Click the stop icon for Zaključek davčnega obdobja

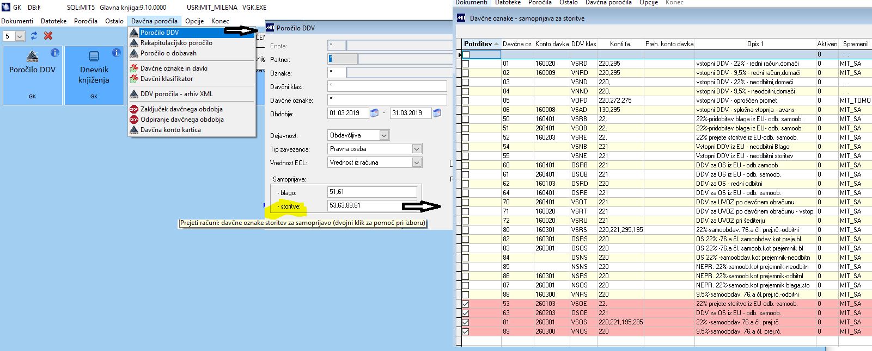click(x=134, y=109)
